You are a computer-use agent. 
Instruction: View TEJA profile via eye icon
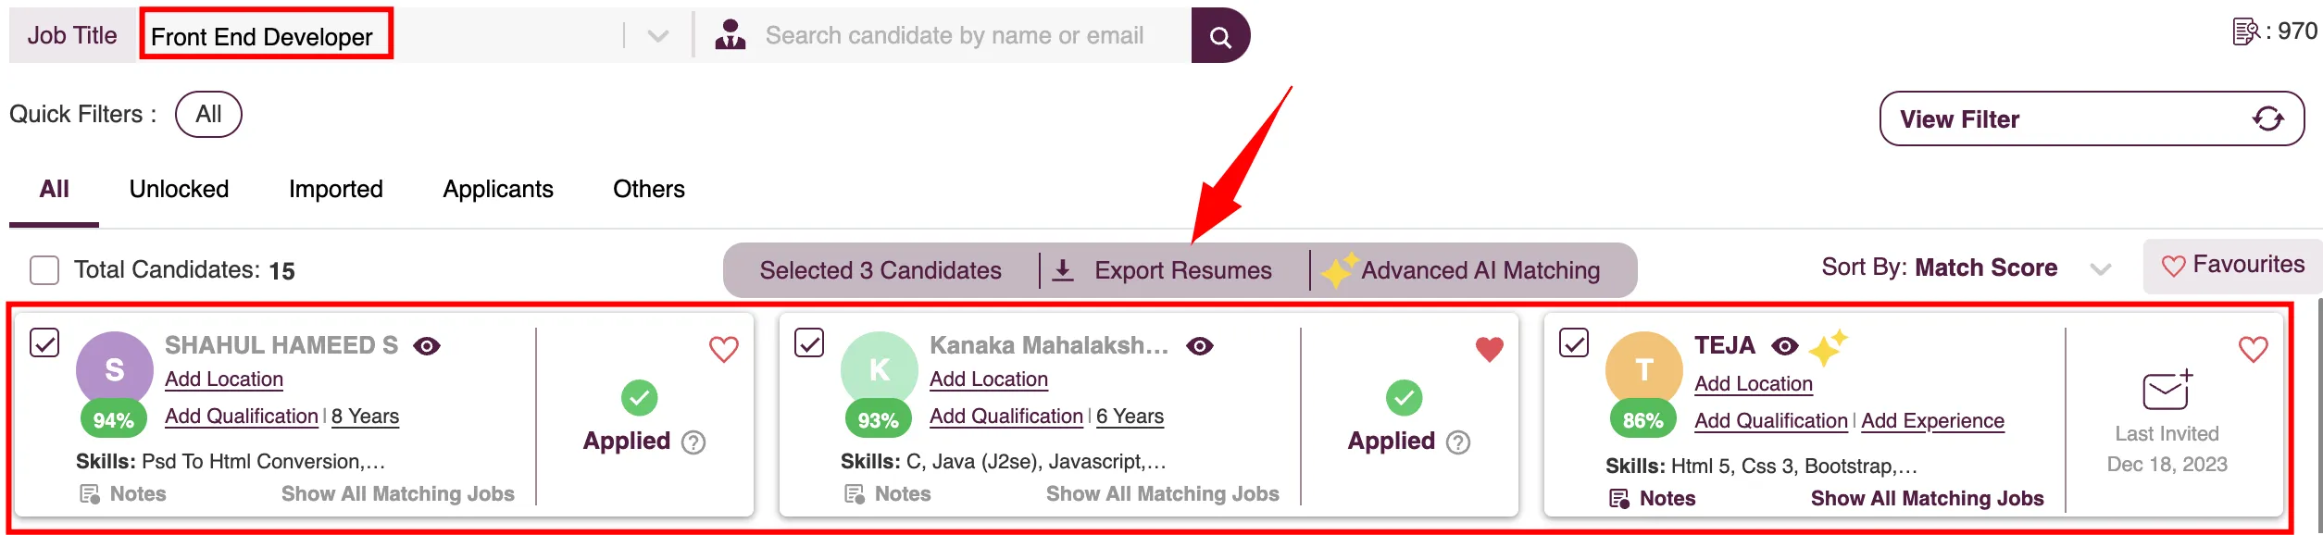[x=1784, y=346]
